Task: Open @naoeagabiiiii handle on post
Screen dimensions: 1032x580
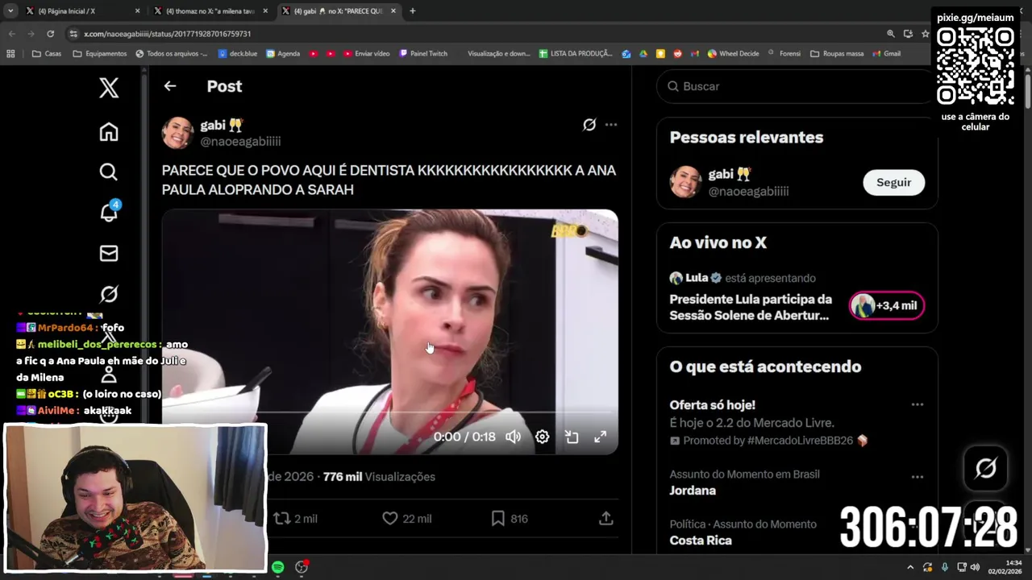Action: [x=240, y=142]
